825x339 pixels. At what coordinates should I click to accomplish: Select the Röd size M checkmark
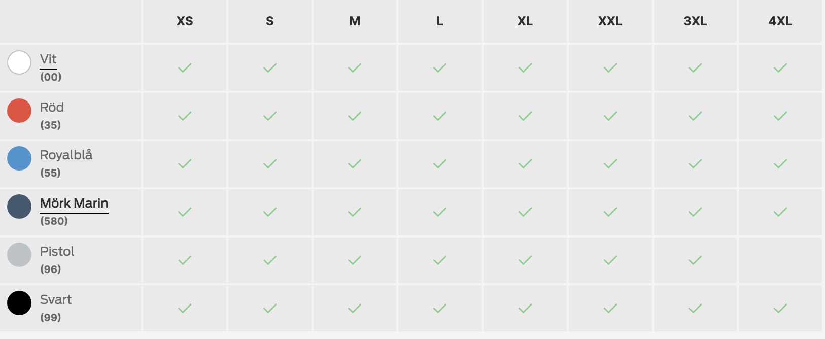(355, 116)
